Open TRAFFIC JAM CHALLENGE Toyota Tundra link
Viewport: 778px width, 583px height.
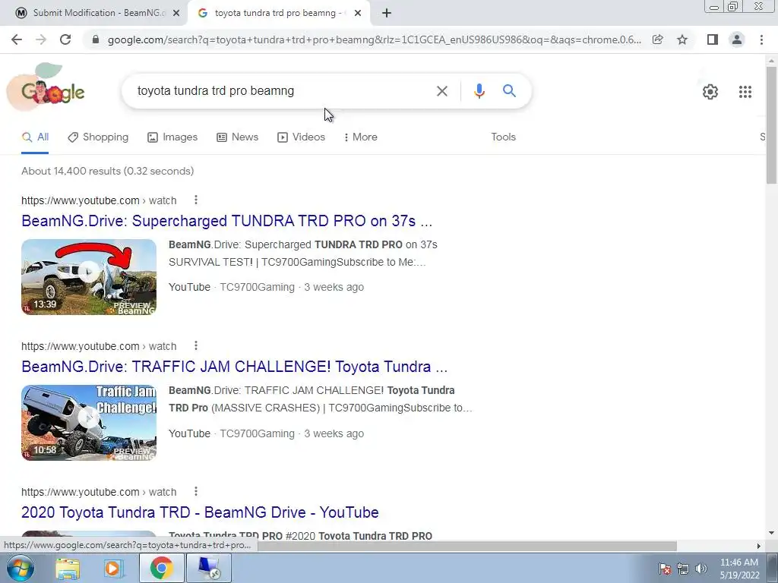234,367
